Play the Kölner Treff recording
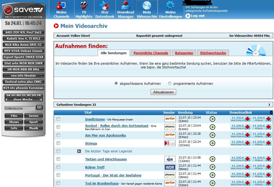 click(212, 167)
